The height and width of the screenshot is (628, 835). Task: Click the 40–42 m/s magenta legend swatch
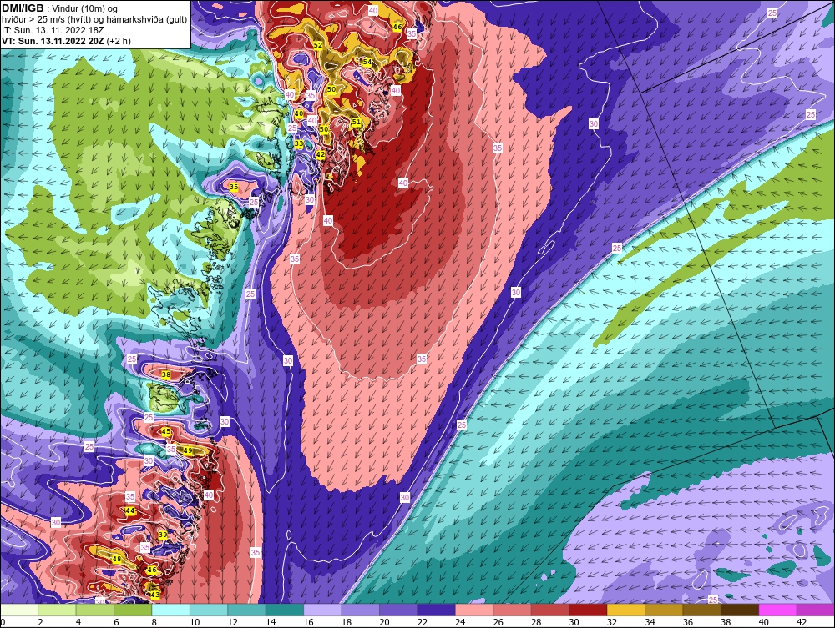[778, 610]
